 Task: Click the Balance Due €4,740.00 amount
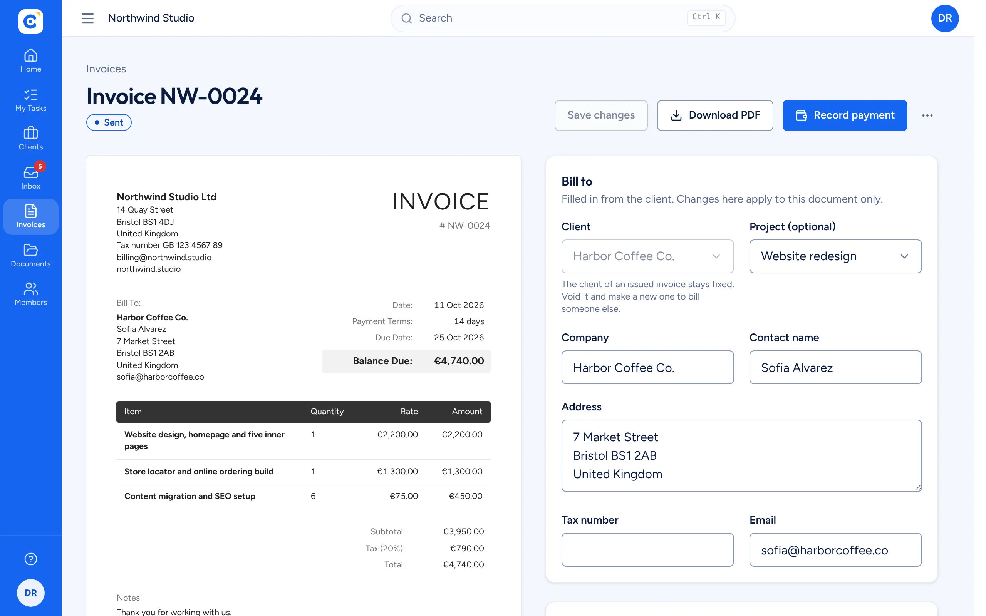[x=459, y=361]
